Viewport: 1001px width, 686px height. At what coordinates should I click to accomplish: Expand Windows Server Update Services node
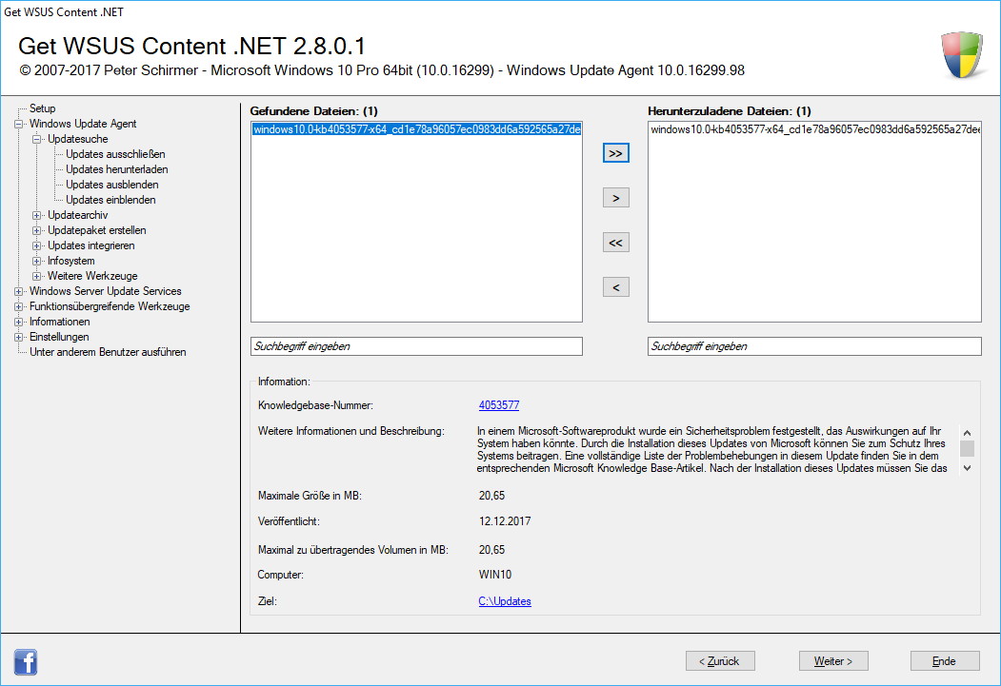(x=18, y=291)
